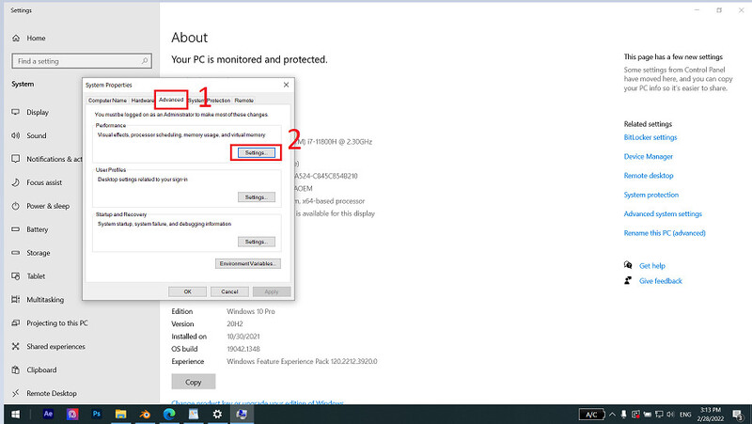Open Storage settings
752x424 pixels.
click(x=31, y=253)
